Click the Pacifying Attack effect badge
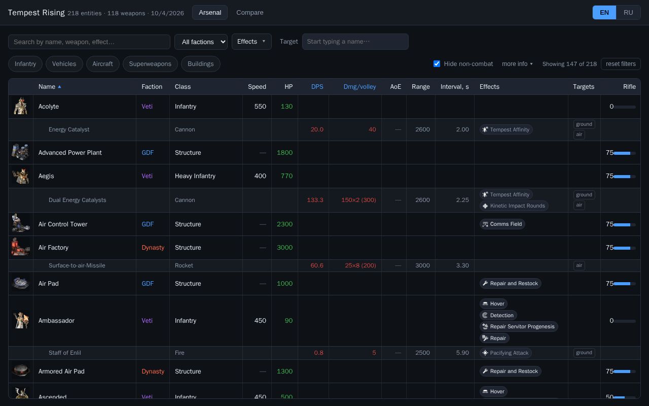This screenshot has width=649, height=406. tap(506, 353)
